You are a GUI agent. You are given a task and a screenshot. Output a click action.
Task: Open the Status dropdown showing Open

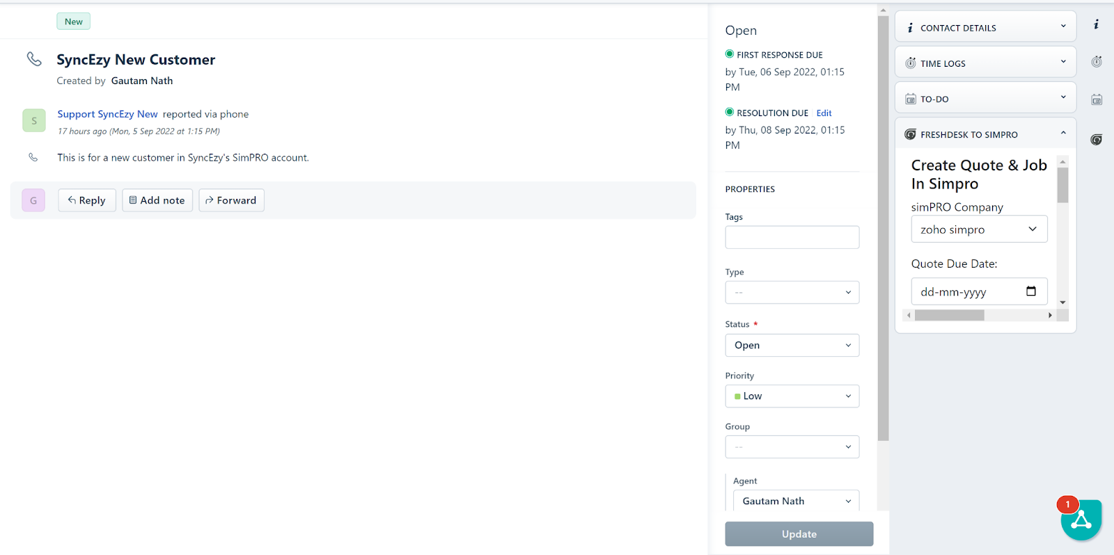[792, 345]
